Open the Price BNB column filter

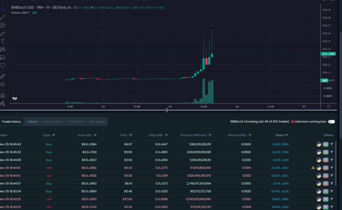pyautogui.click(x=166, y=135)
